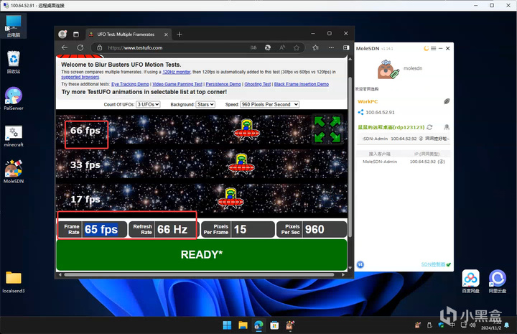Go back with the browser back arrow
The height and width of the screenshot is (334, 517).
coord(65,47)
